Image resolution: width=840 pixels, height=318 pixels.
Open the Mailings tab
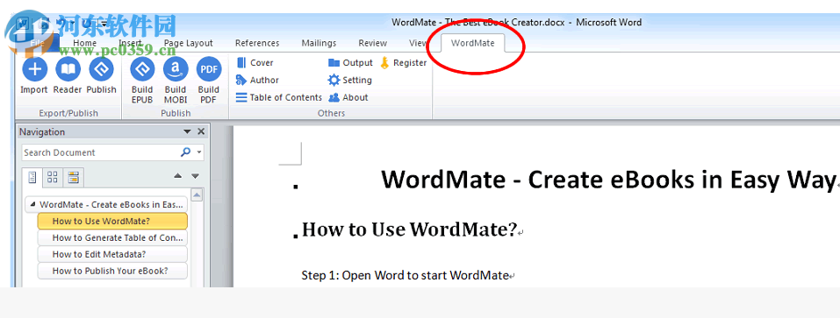(x=319, y=43)
